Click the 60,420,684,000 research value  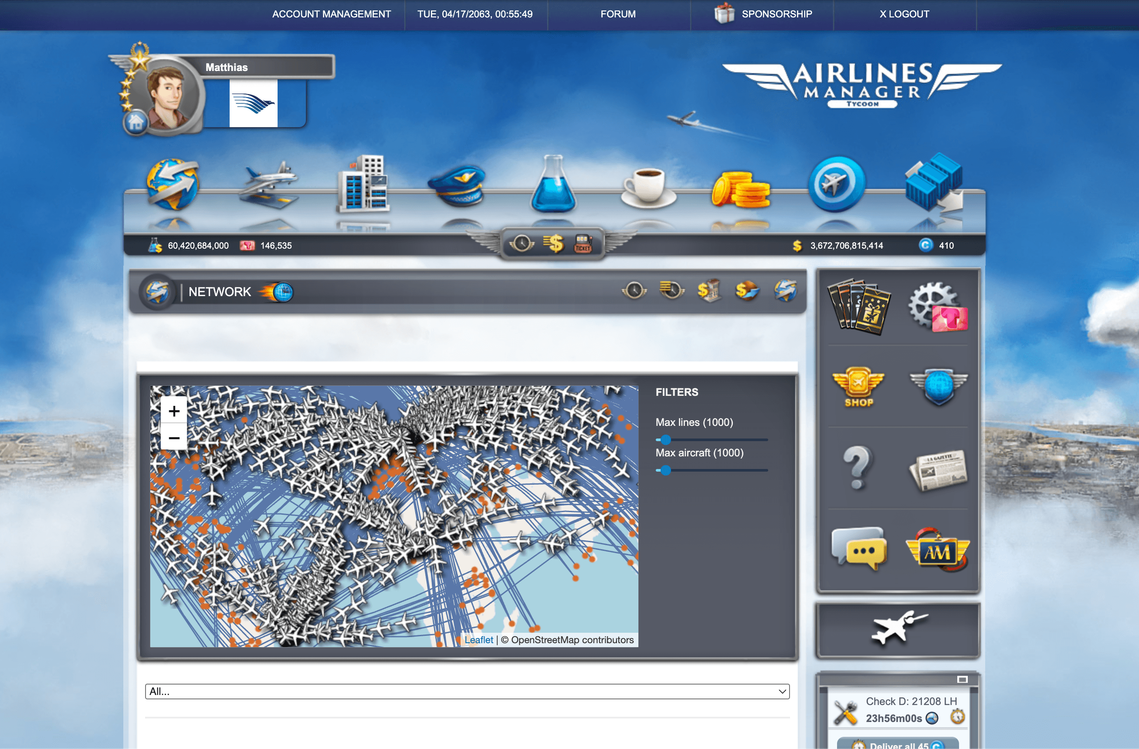[x=198, y=246]
